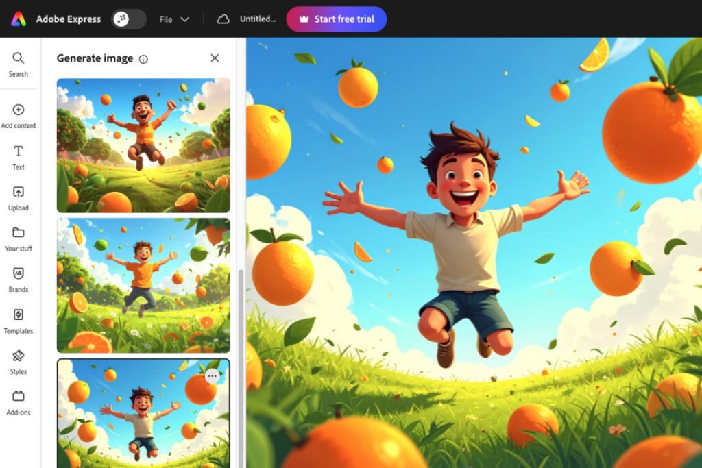
Task: Click the Untitled document name
Action: 258,19
